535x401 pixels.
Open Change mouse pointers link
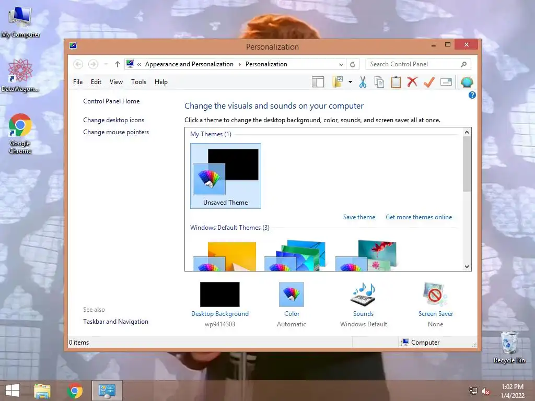[x=116, y=132]
